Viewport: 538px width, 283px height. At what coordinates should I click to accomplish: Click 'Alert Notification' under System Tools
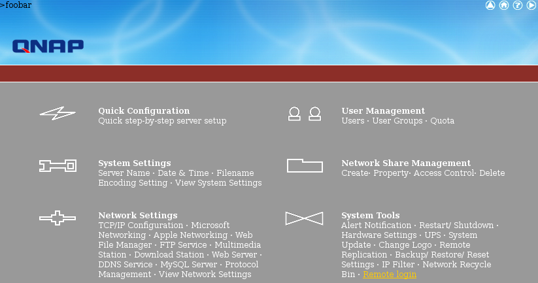click(x=376, y=225)
